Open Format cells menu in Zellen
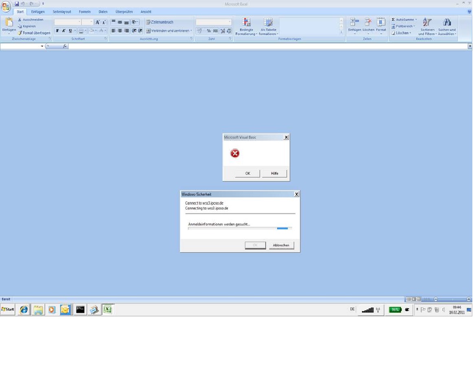Screen dimensions: 474x390 pyautogui.click(x=381, y=26)
